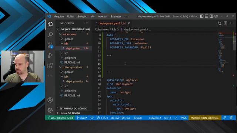Viewport: 237px width, 133px height.
Task: Open editor more actions ellipsis
Action: click(x=231, y=23)
